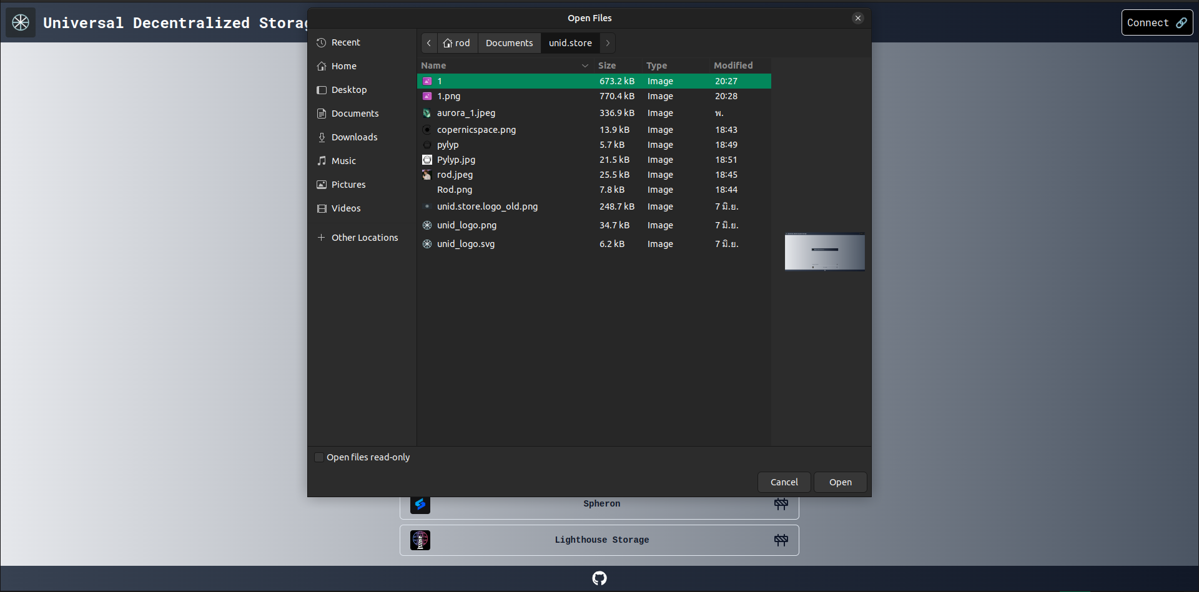Switch to the Documents breadcrumb
This screenshot has height=592, width=1199.
pyautogui.click(x=510, y=43)
